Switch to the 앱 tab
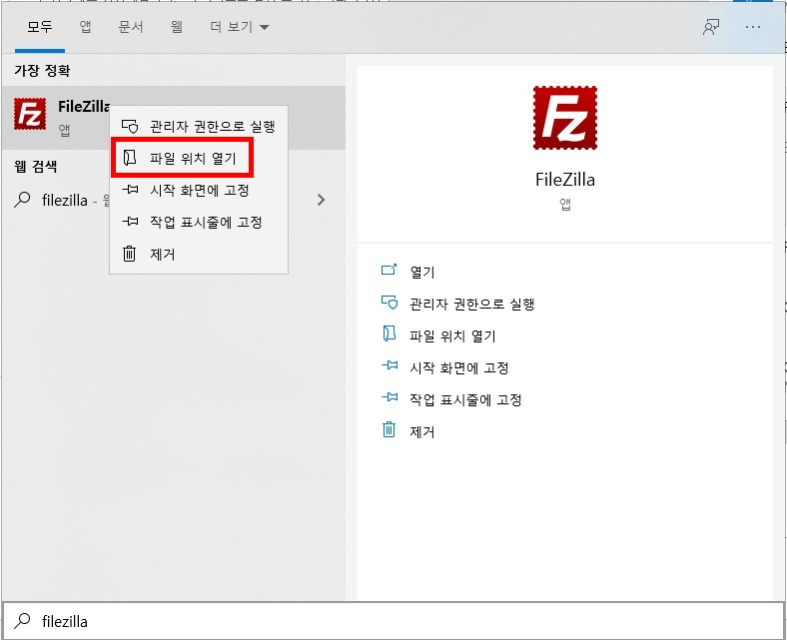 click(85, 27)
